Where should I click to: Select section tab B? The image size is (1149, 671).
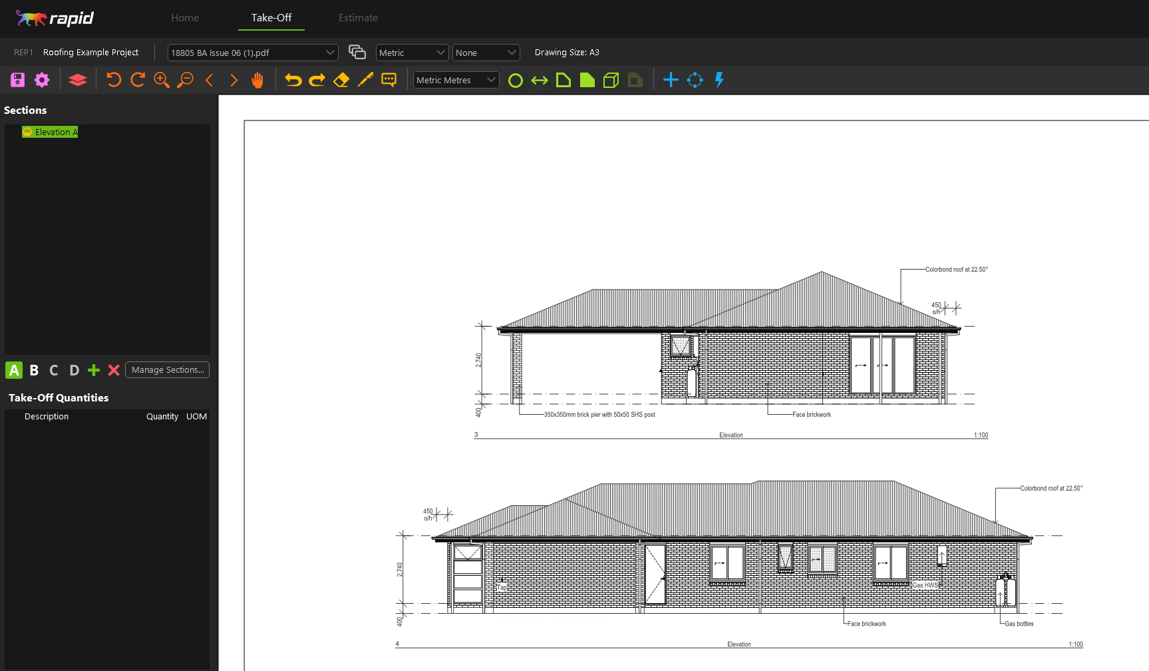click(34, 370)
